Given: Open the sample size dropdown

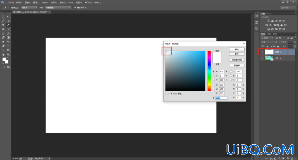Looking at the screenshot, I should (x=29, y=8).
